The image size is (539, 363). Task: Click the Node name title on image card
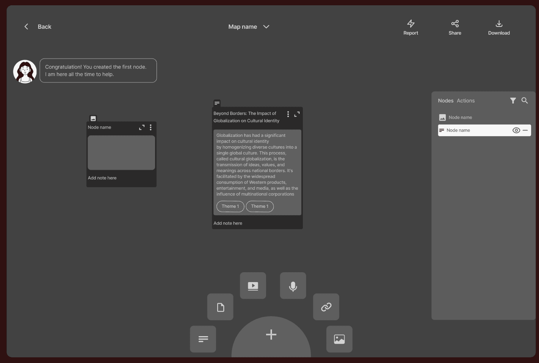100,127
